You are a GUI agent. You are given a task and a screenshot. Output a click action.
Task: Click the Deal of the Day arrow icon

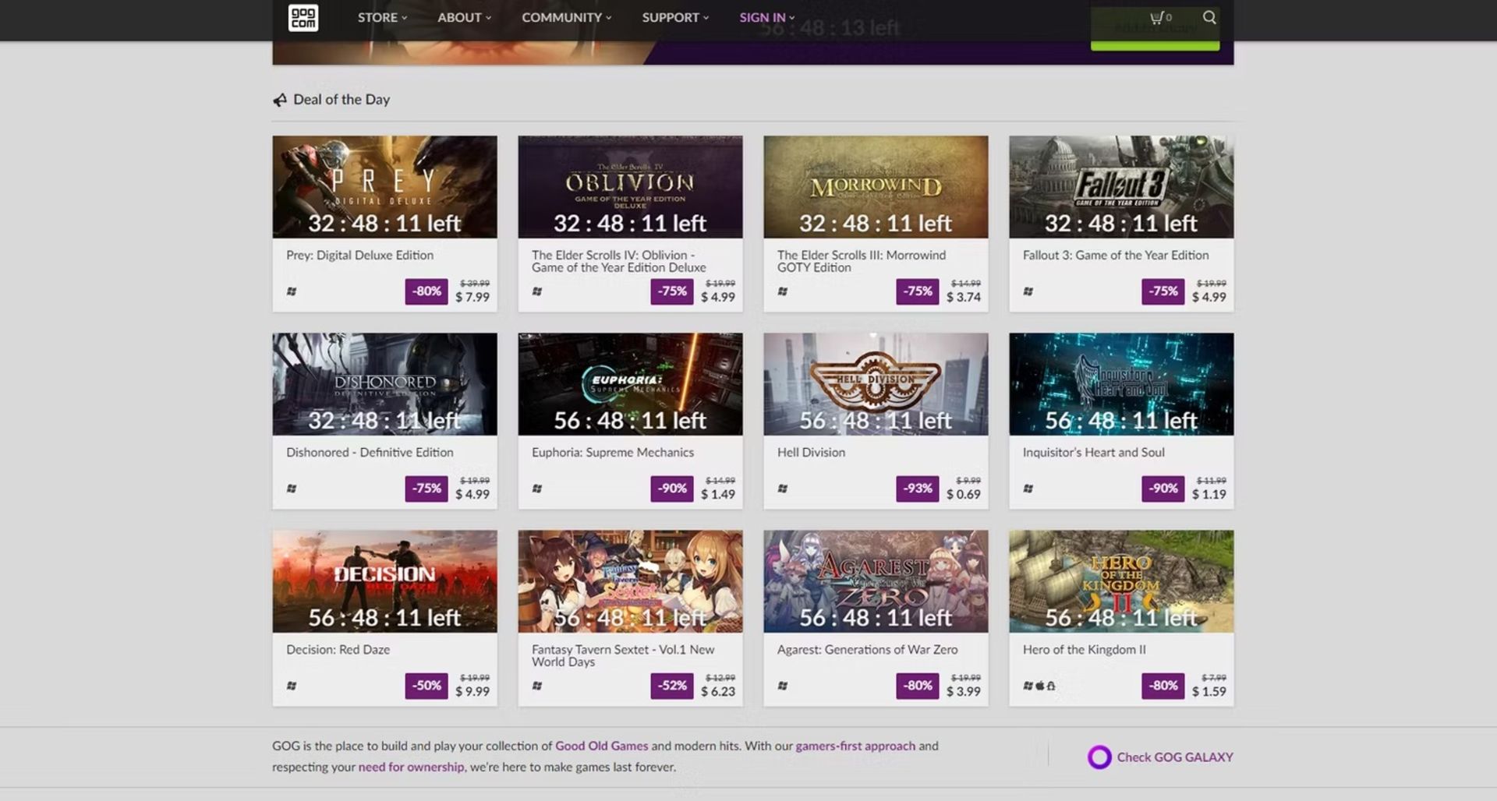tap(280, 100)
